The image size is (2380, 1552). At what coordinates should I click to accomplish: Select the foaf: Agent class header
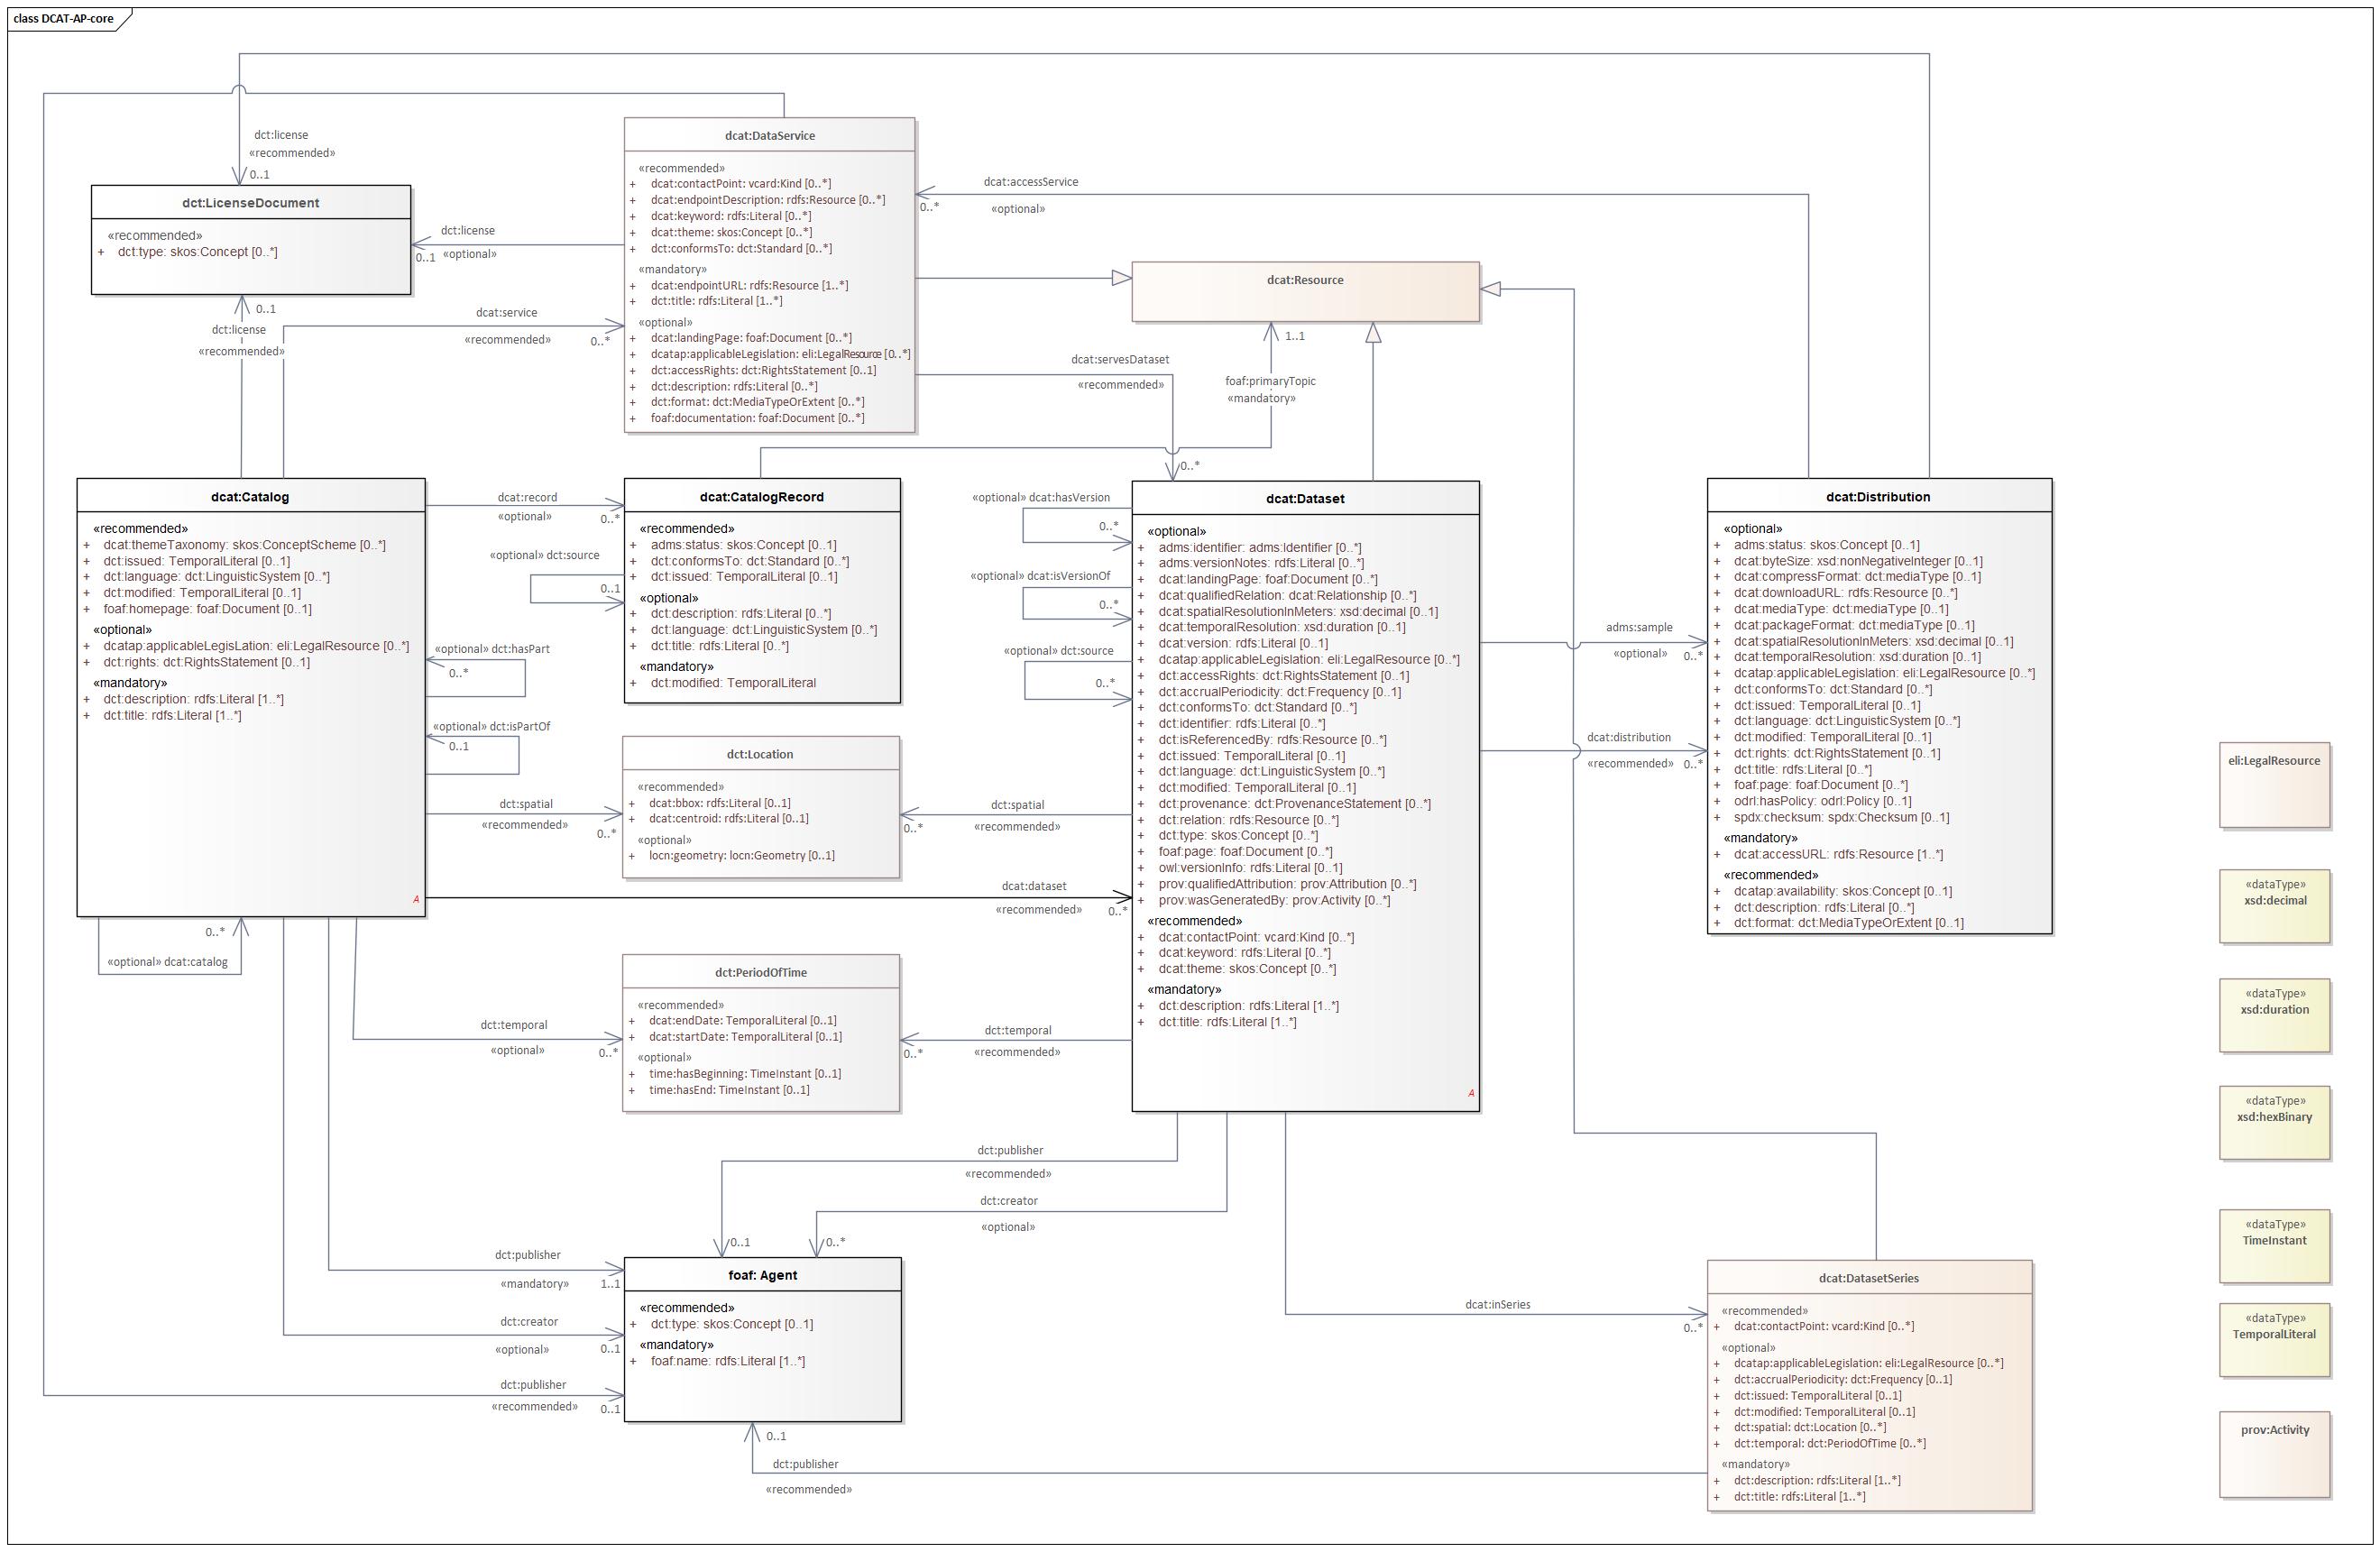pyautogui.click(x=762, y=1275)
